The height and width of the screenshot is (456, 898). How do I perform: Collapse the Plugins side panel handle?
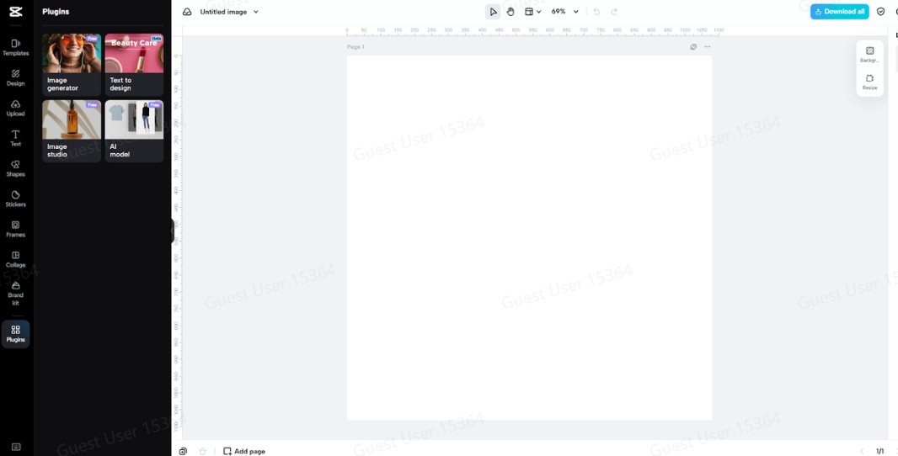[173, 231]
